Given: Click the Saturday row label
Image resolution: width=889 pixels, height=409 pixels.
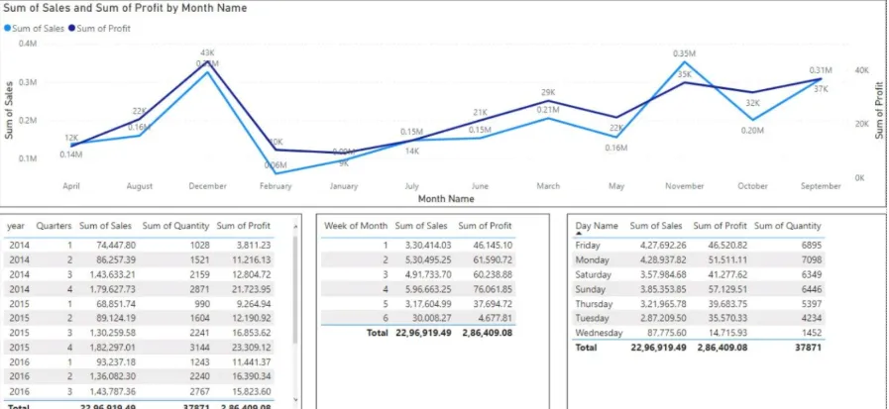Looking at the screenshot, I should [593, 274].
